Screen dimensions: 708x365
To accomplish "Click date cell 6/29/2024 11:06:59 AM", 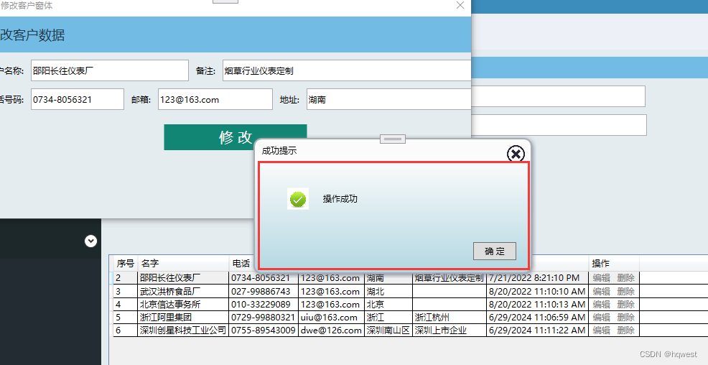I will (x=537, y=317).
